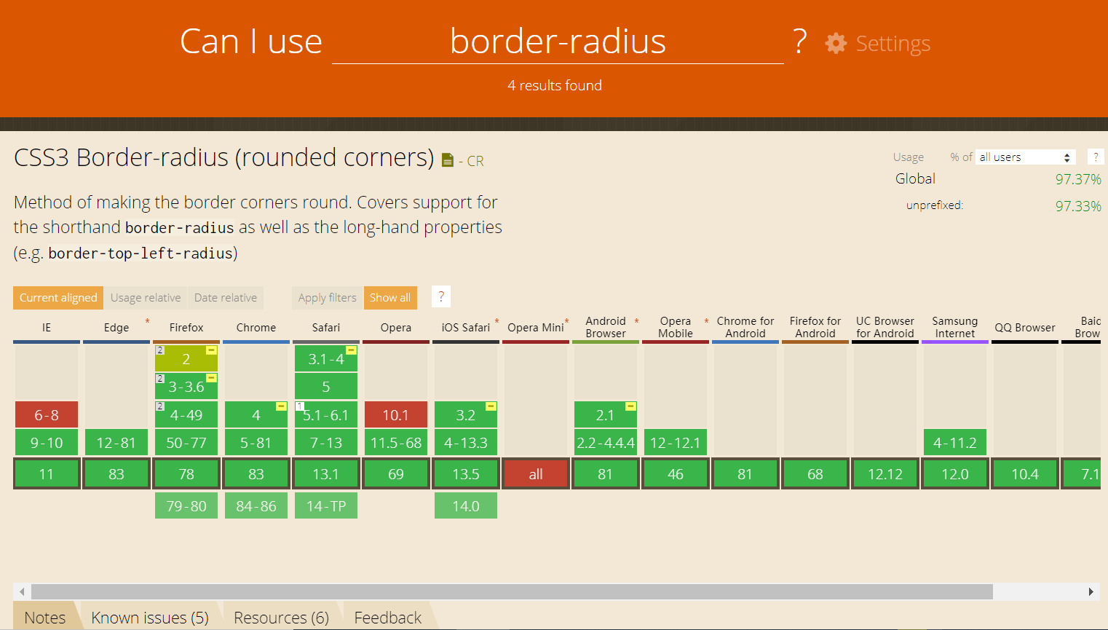Click the IE 9-10 version cell
The image size is (1108, 630).
pyautogui.click(x=47, y=443)
